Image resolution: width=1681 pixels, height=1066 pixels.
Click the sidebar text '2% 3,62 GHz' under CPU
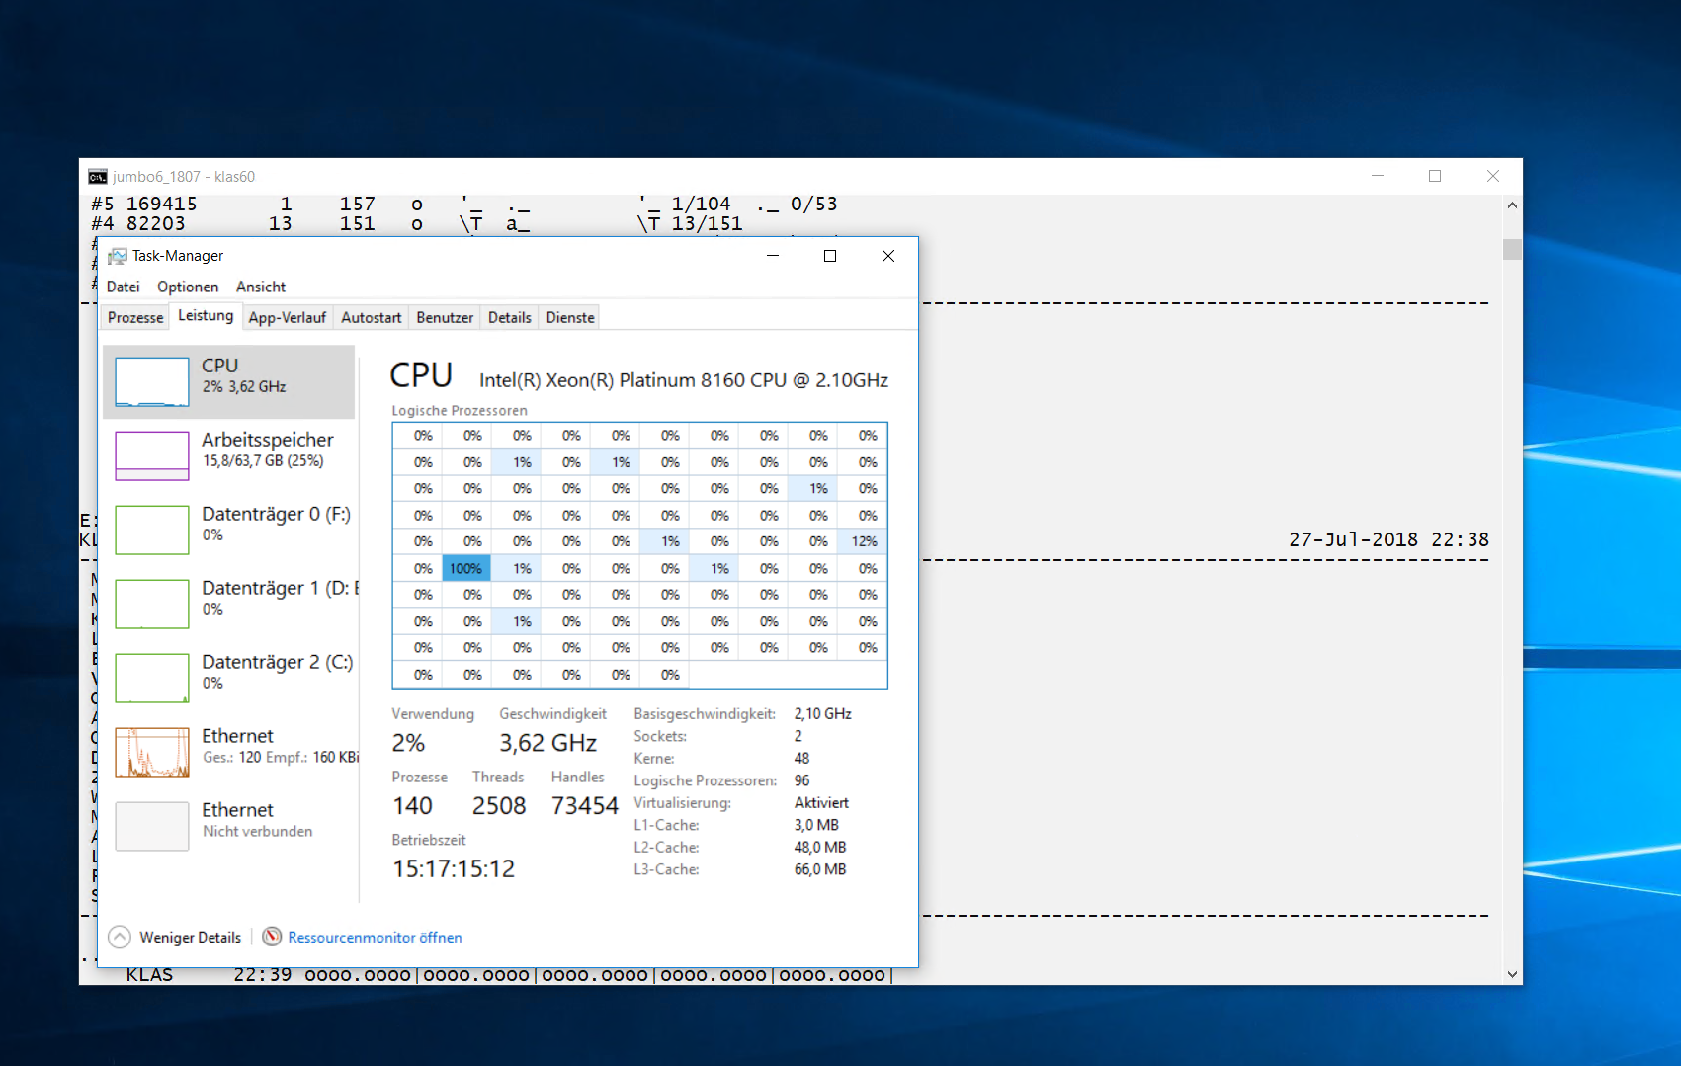(x=244, y=387)
